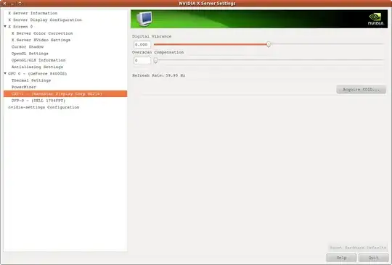This screenshot has height=265, width=392.
Task: Click the Overscan Compensation slider handle
Action: click(x=155, y=60)
